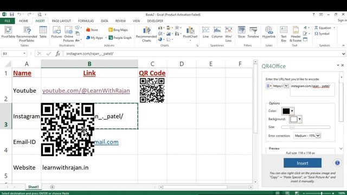Open the Background color dropdown
The width and height of the screenshot is (347, 195).
point(299,119)
